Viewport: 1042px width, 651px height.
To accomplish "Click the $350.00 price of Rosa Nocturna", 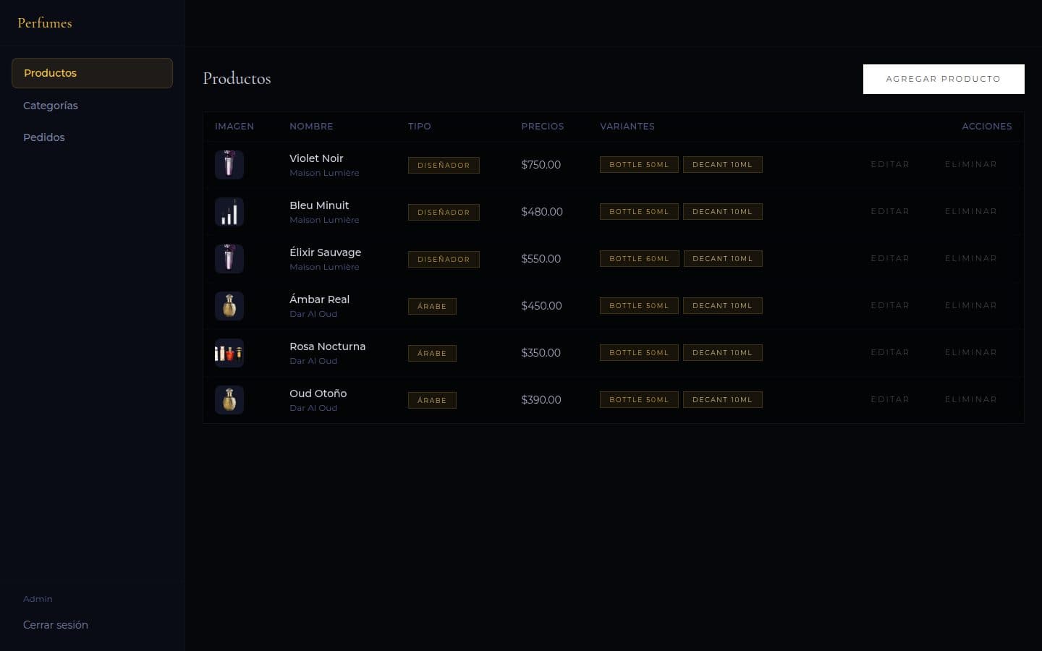I will pyautogui.click(x=541, y=353).
